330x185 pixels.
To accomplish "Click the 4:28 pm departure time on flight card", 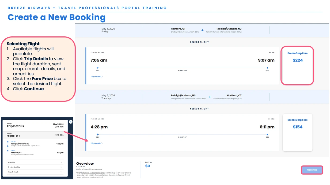I will point(99,127).
